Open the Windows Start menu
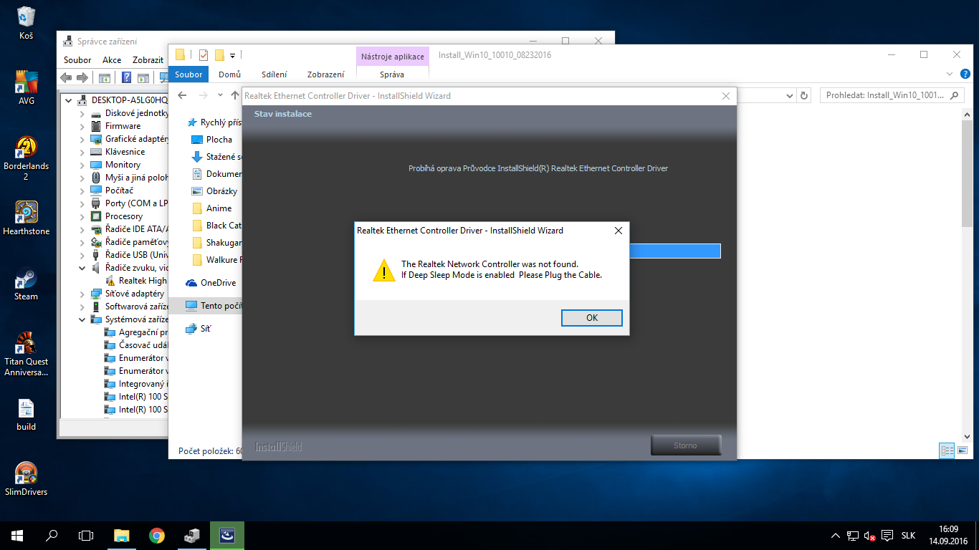Image resolution: width=979 pixels, height=550 pixels. 17,535
